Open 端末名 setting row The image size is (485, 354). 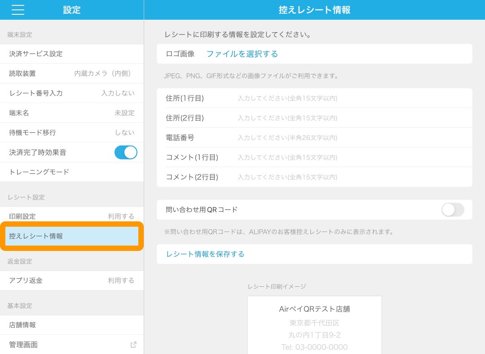(72, 113)
